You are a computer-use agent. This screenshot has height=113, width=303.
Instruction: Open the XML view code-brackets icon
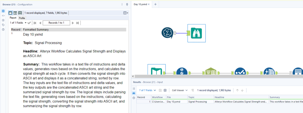pos(3,16)
